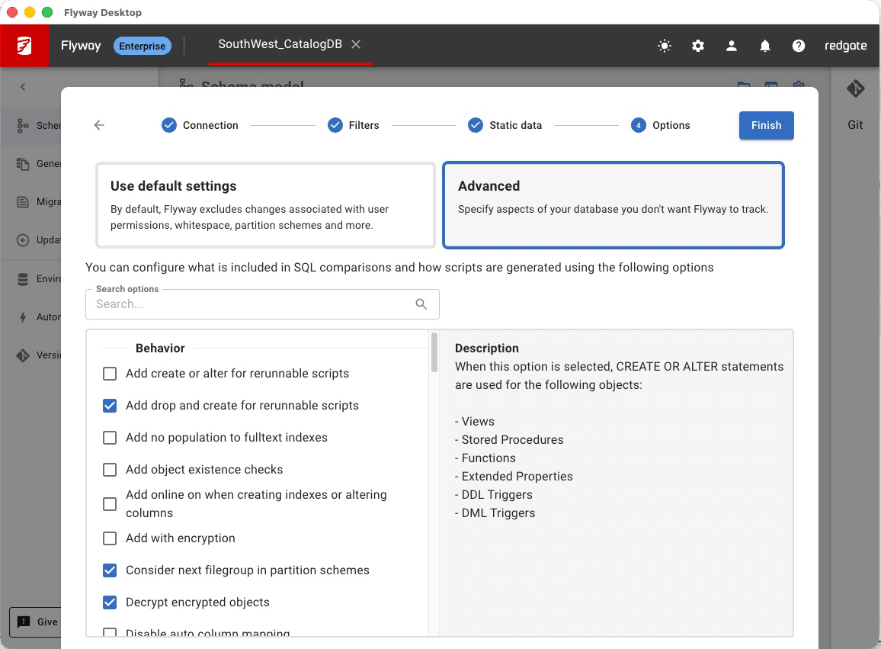
Task: Uncheck Decrypt encrypted objects
Action: pyautogui.click(x=110, y=602)
